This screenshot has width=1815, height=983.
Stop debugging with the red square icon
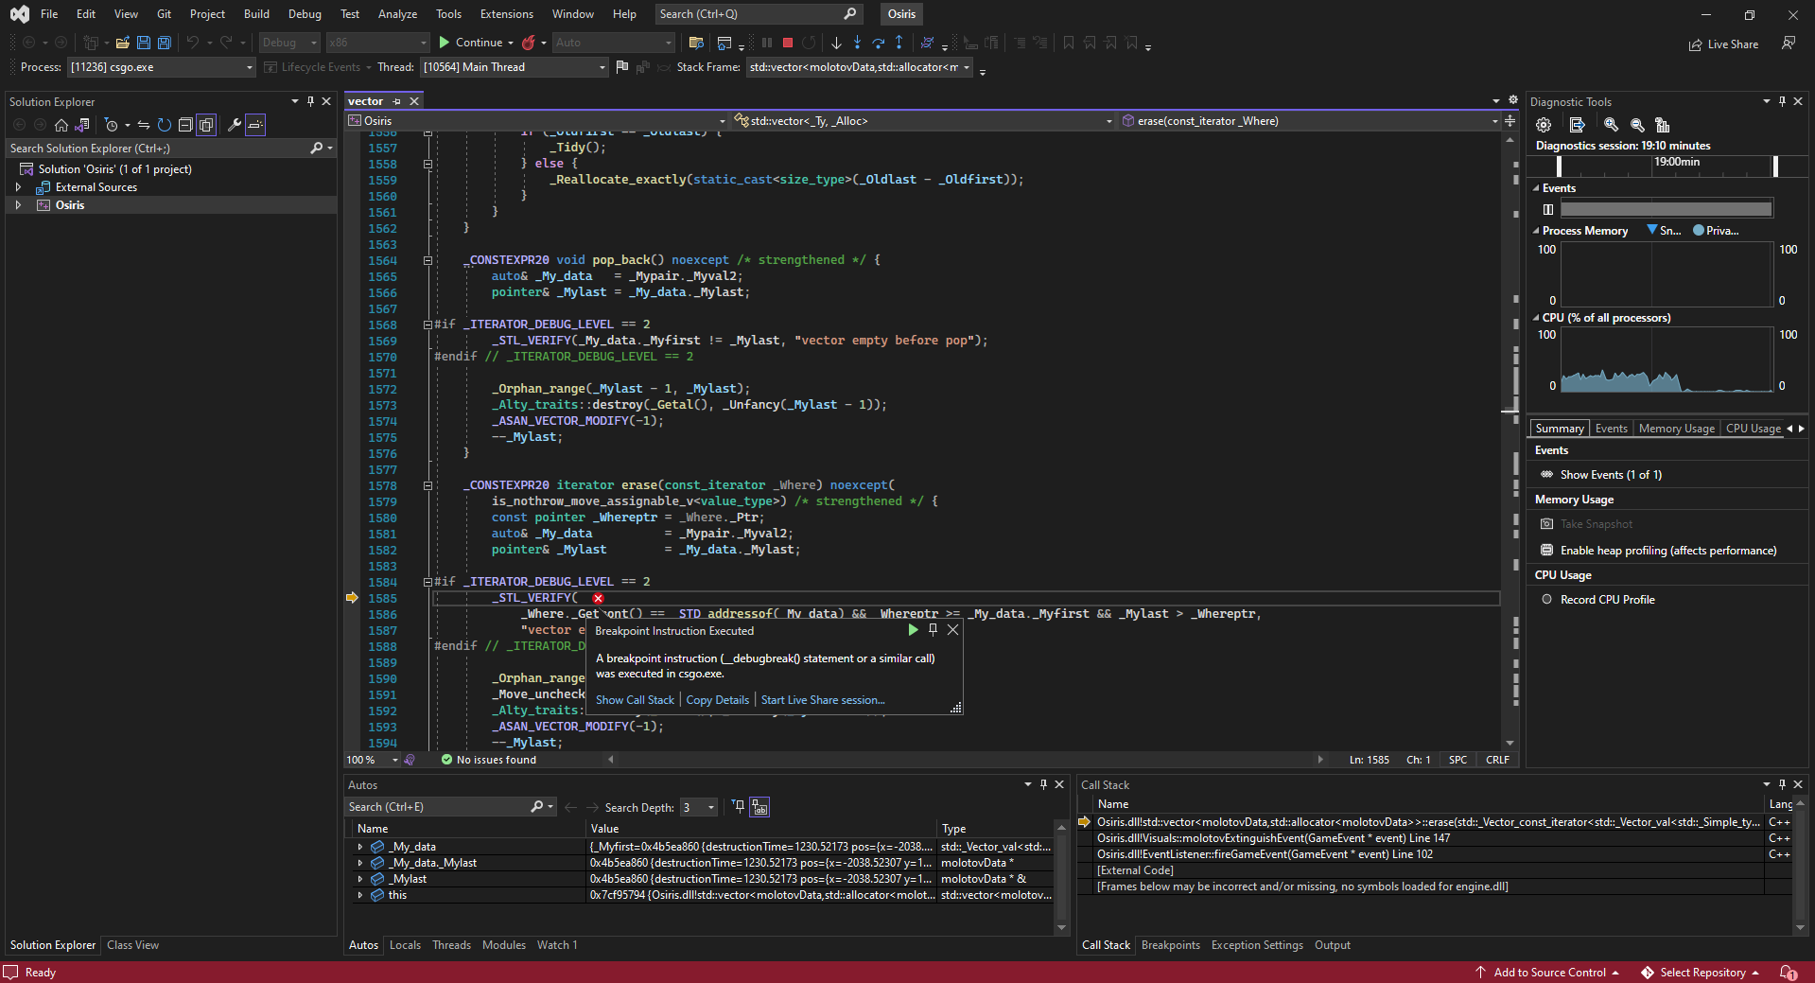tap(788, 43)
